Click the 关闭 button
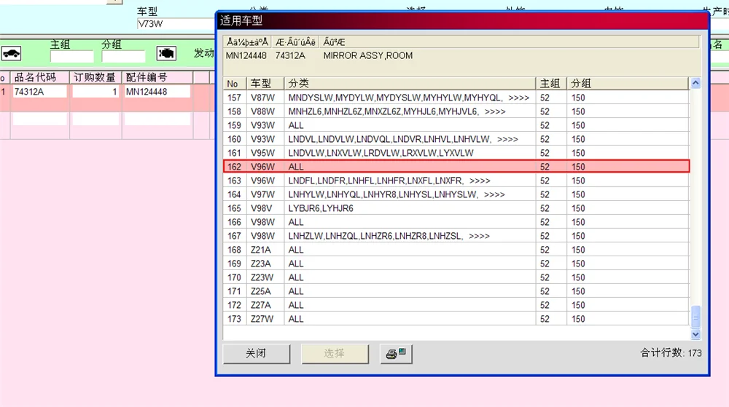This screenshot has height=407, width=729. click(x=256, y=354)
